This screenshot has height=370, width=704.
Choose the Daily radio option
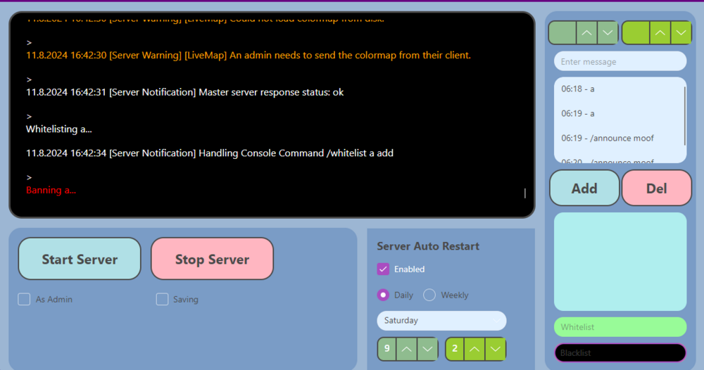384,295
